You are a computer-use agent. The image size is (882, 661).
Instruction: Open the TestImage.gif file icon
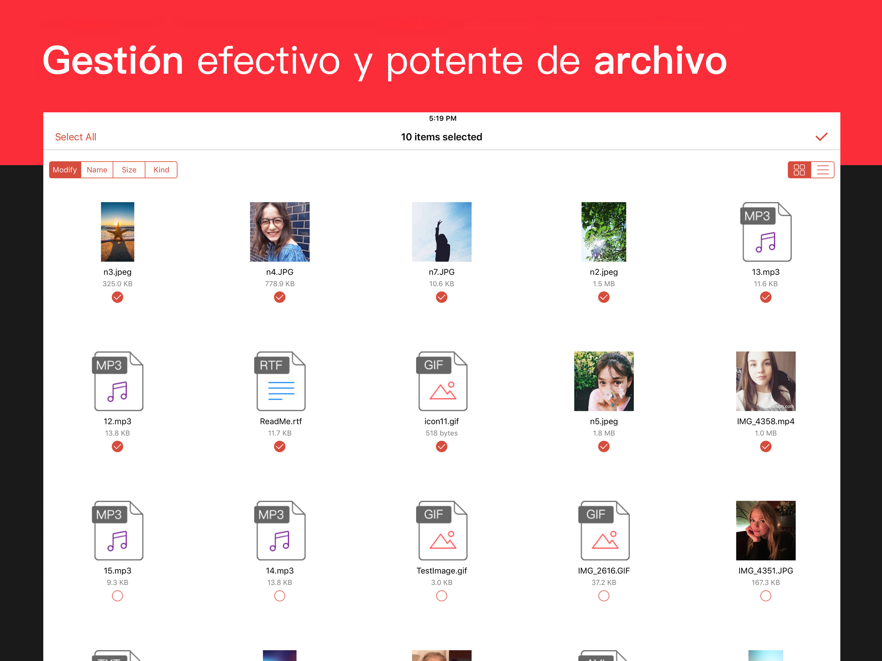point(442,530)
